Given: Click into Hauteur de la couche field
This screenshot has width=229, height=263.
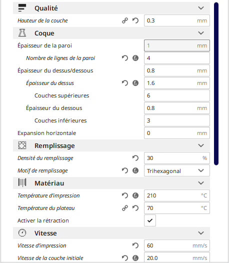Looking at the screenshot, I should tap(177, 20).
